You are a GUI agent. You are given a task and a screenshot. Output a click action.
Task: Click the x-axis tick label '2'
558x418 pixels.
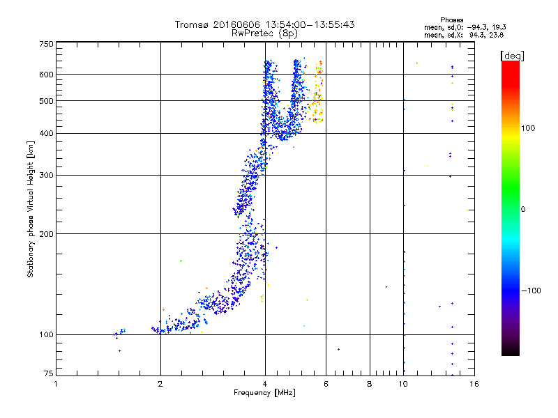point(160,384)
